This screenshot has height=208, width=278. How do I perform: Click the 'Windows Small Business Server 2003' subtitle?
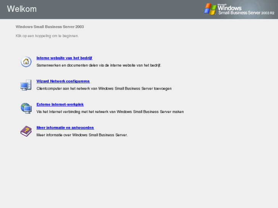50,27
